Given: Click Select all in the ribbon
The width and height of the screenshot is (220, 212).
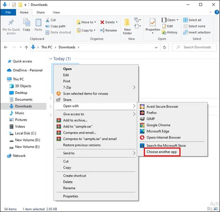Looking at the screenshot, I should (x=194, y=20).
